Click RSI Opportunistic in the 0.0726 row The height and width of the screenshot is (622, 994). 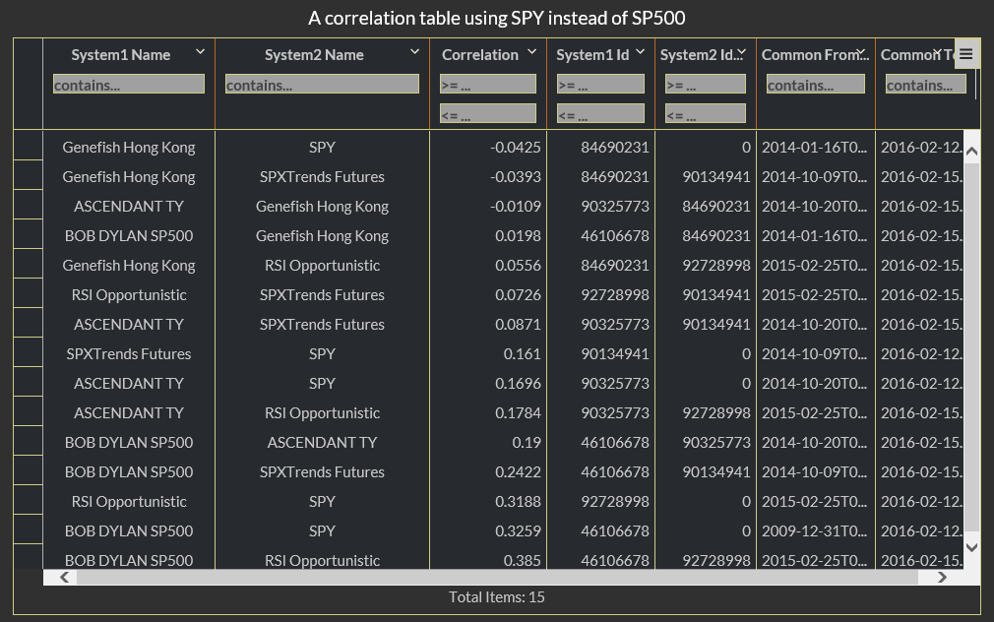[x=129, y=295]
